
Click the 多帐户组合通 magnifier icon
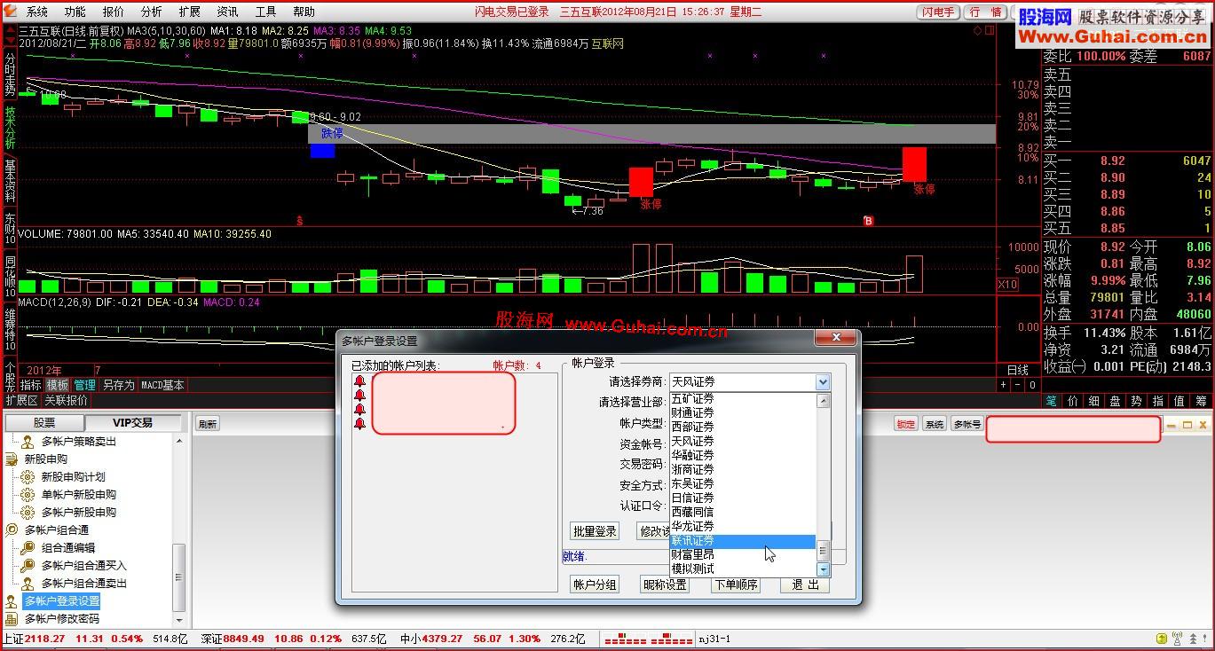tap(12, 529)
